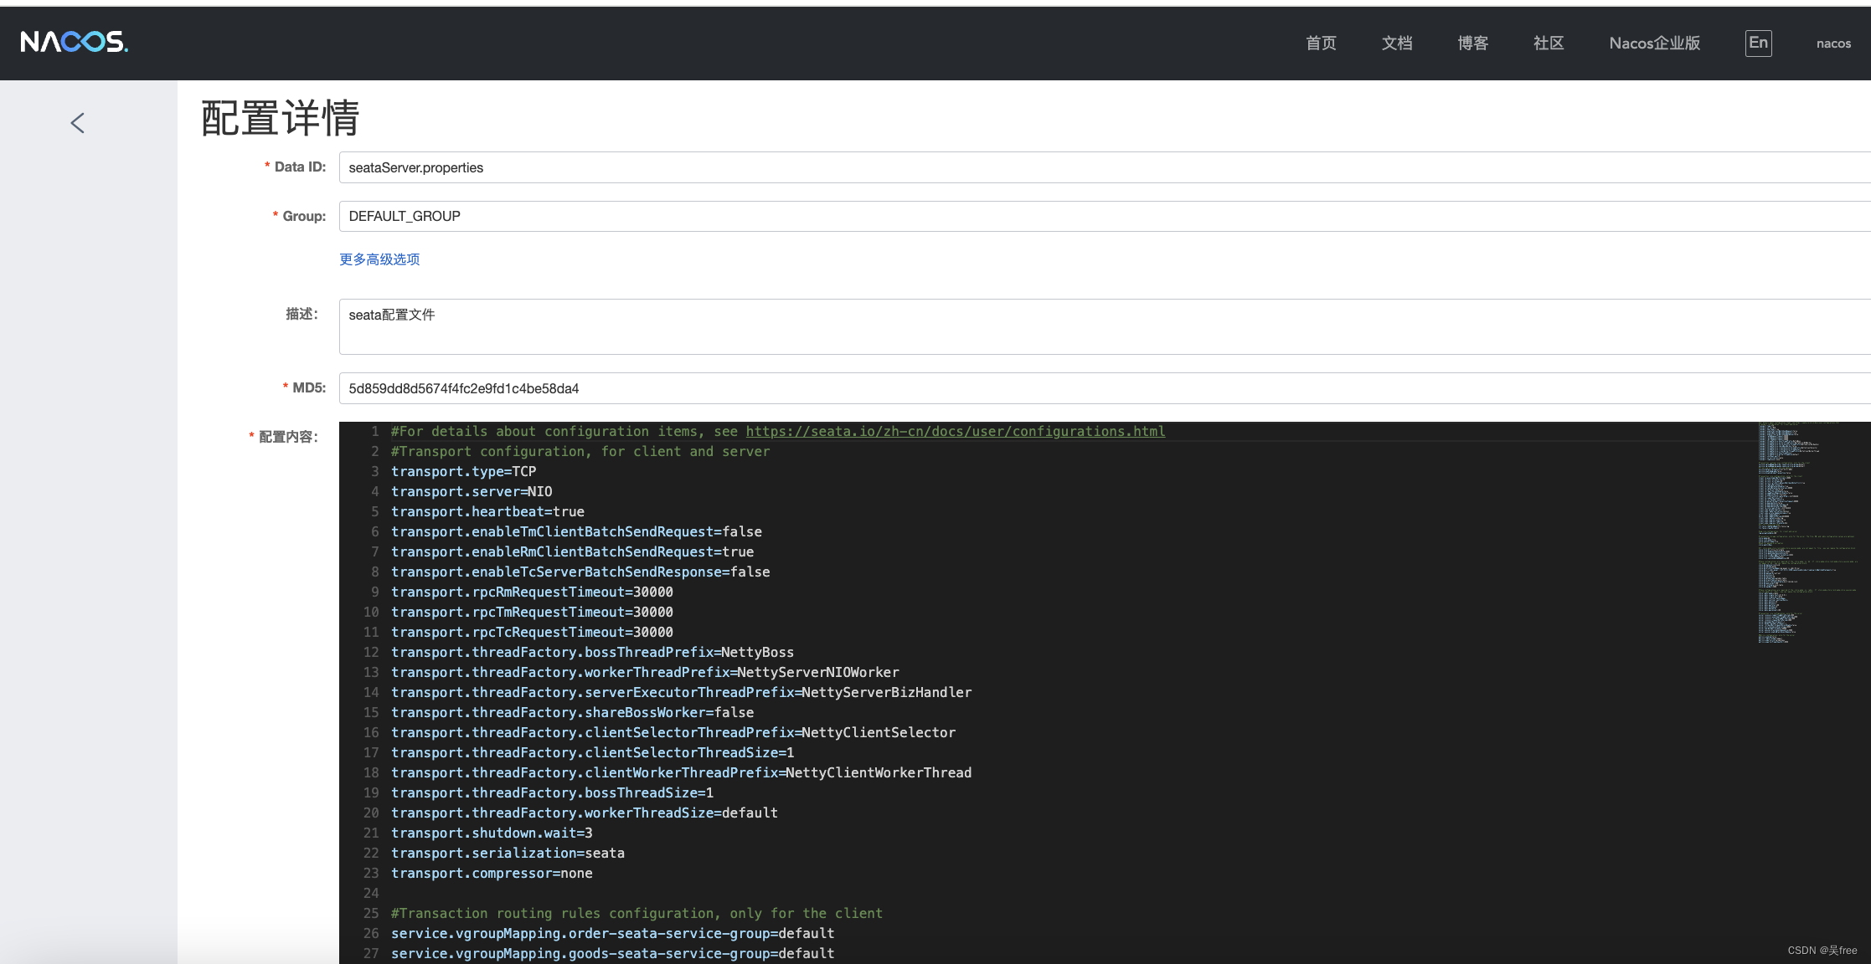1871x964 pixels.
Task: Click the Transaction routing rules comment line
Action: [x=637, y=914]
